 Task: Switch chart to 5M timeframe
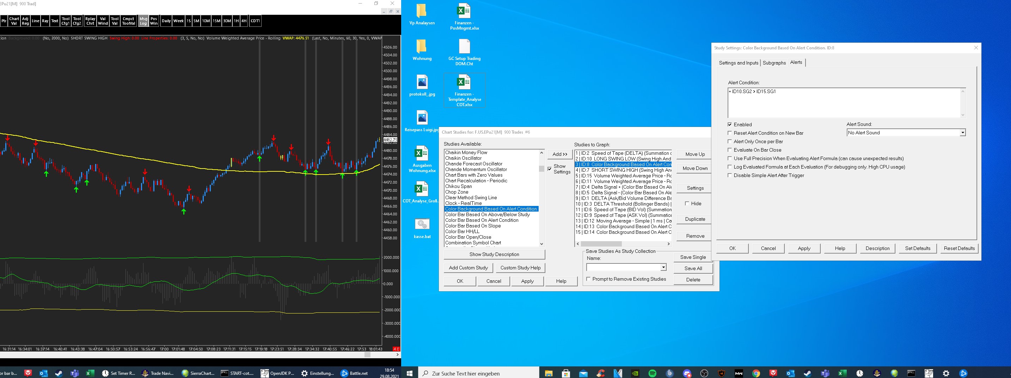click(196, 21)
